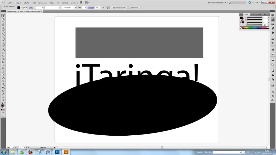Open the Efecto menu
This screenshot has width=276, height=155.
(x=52, y=3)
